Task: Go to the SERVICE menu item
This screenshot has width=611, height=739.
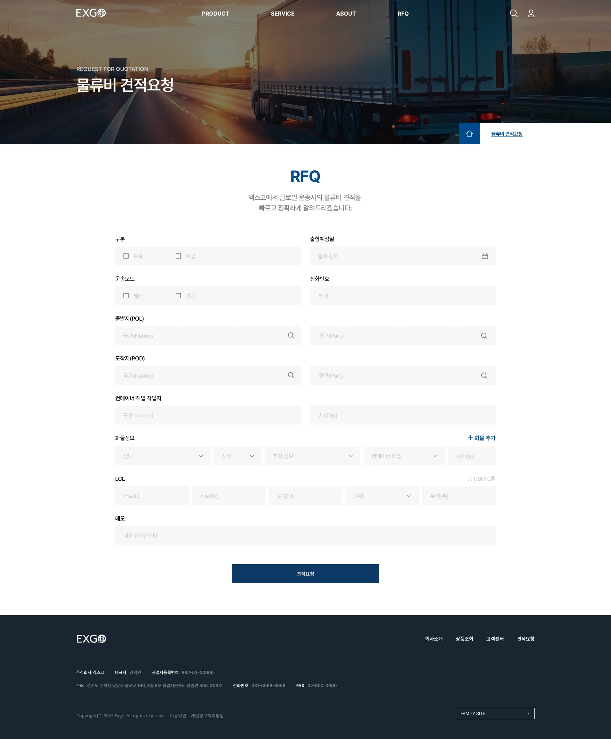Action: point(283,14)
